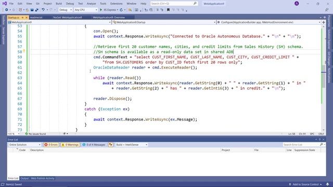The height and width of the screenshot is (187, 333).
Task: Open the Debug menu
Action: coord(70,4)
